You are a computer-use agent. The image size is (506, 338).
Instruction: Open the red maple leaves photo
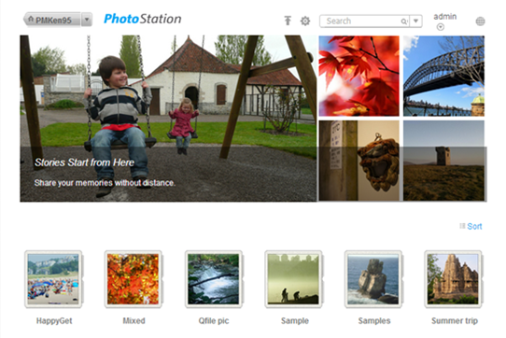(x=359, y=76)
